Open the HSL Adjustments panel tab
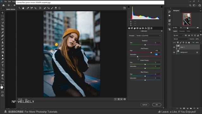The height and width of the screenshot is (114, 202). [138, 28]
